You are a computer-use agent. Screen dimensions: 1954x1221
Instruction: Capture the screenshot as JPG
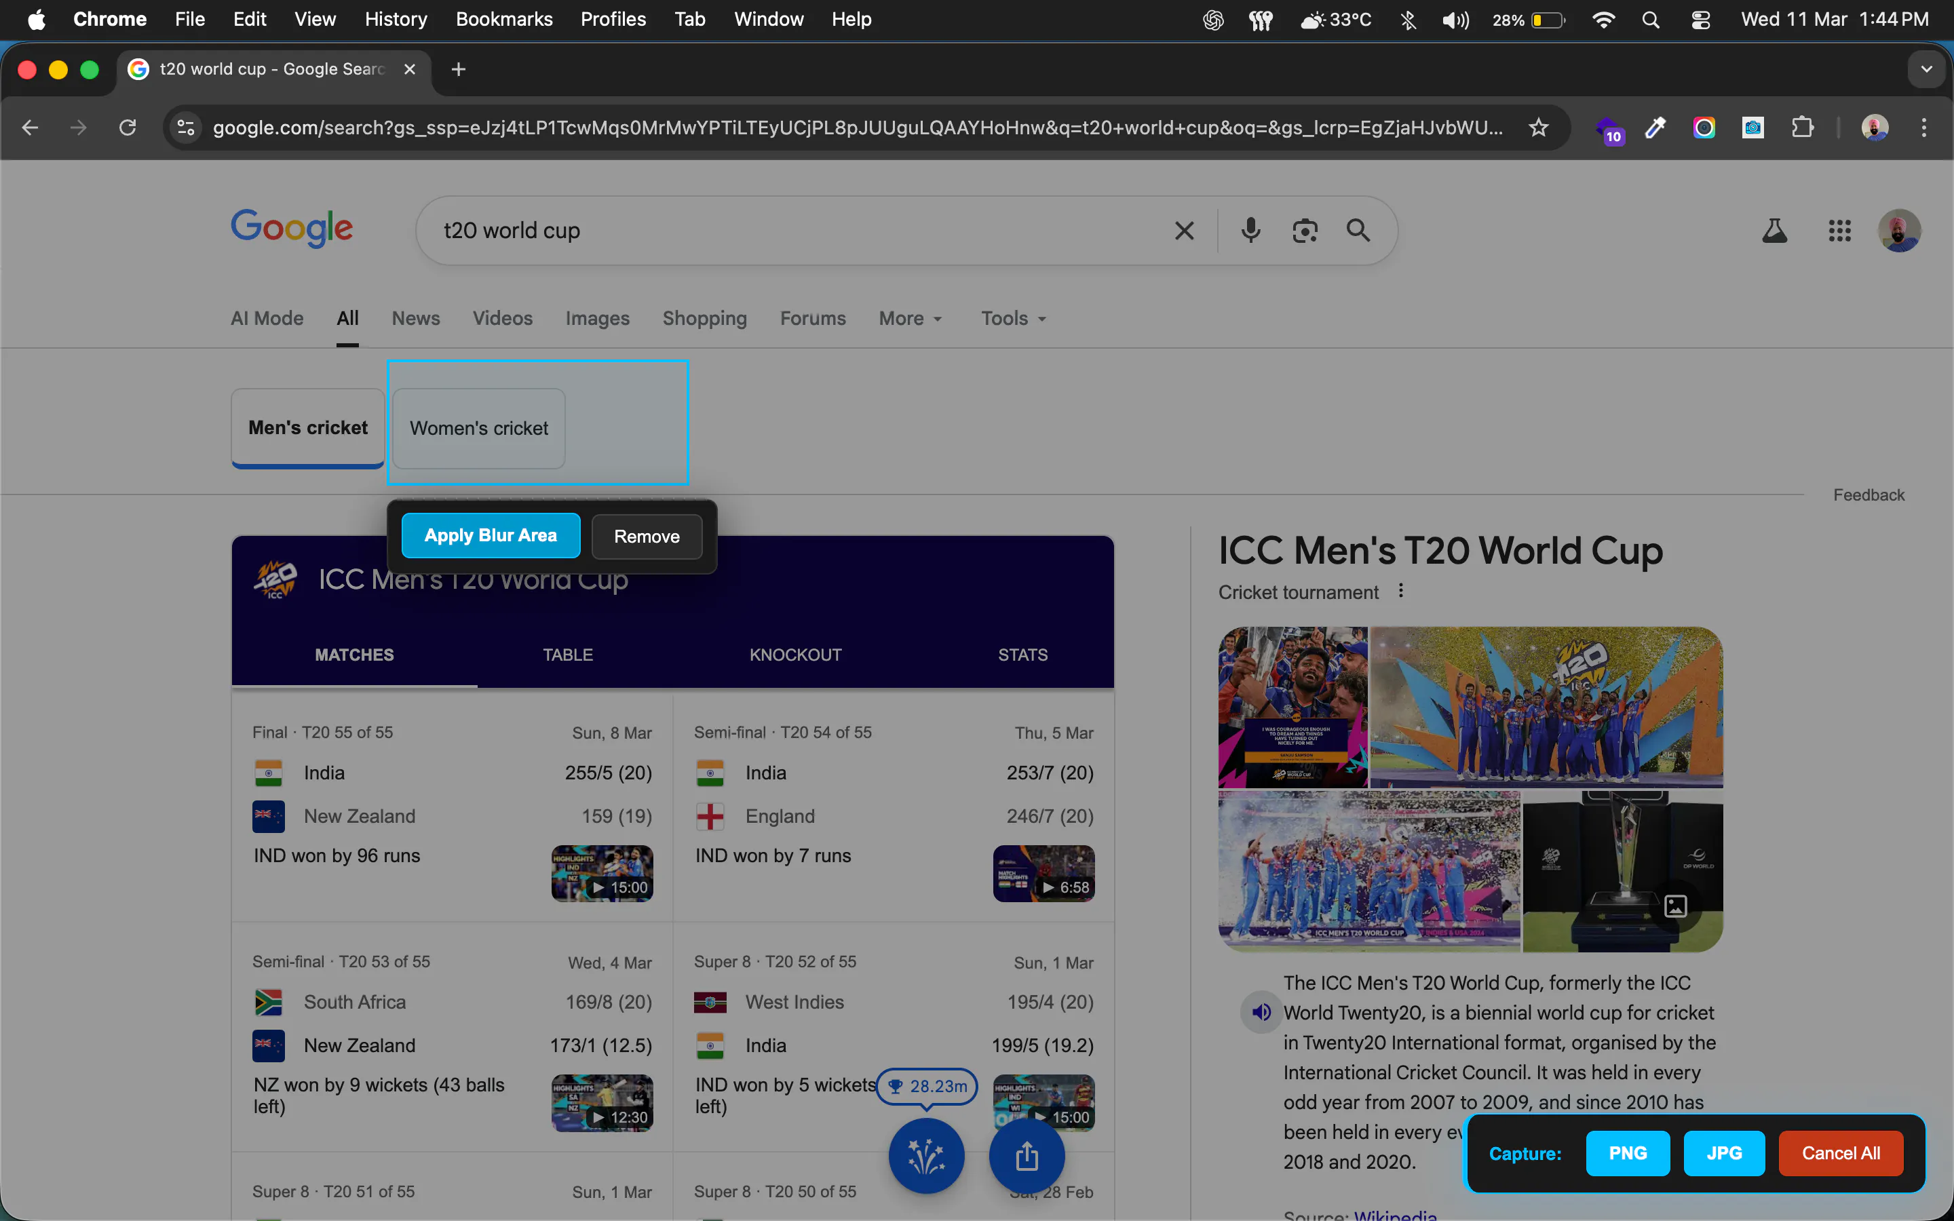1724,1153
